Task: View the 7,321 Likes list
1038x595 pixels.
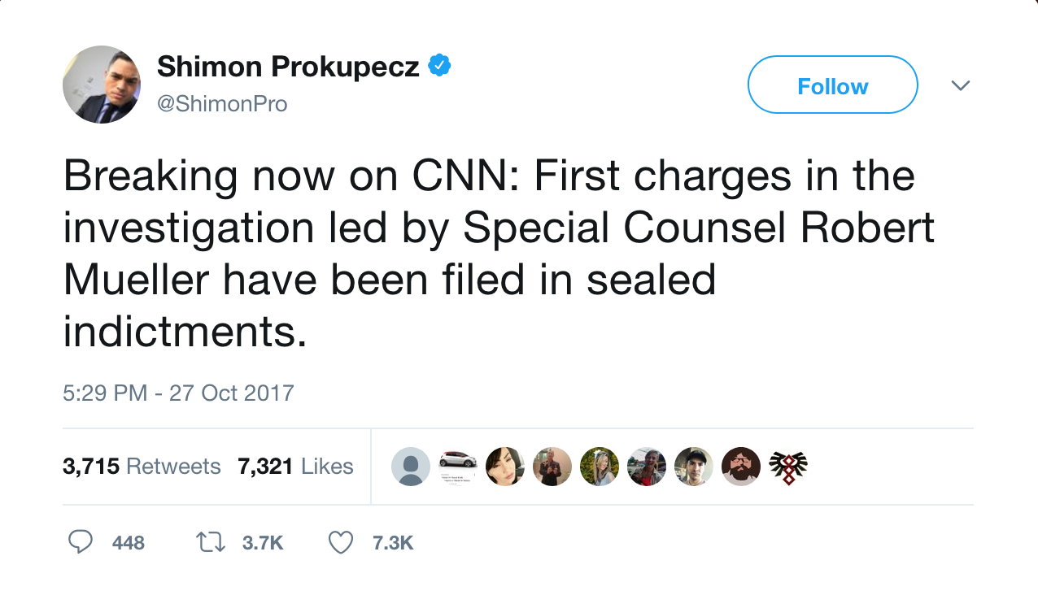Action: [x=295, y=467]
